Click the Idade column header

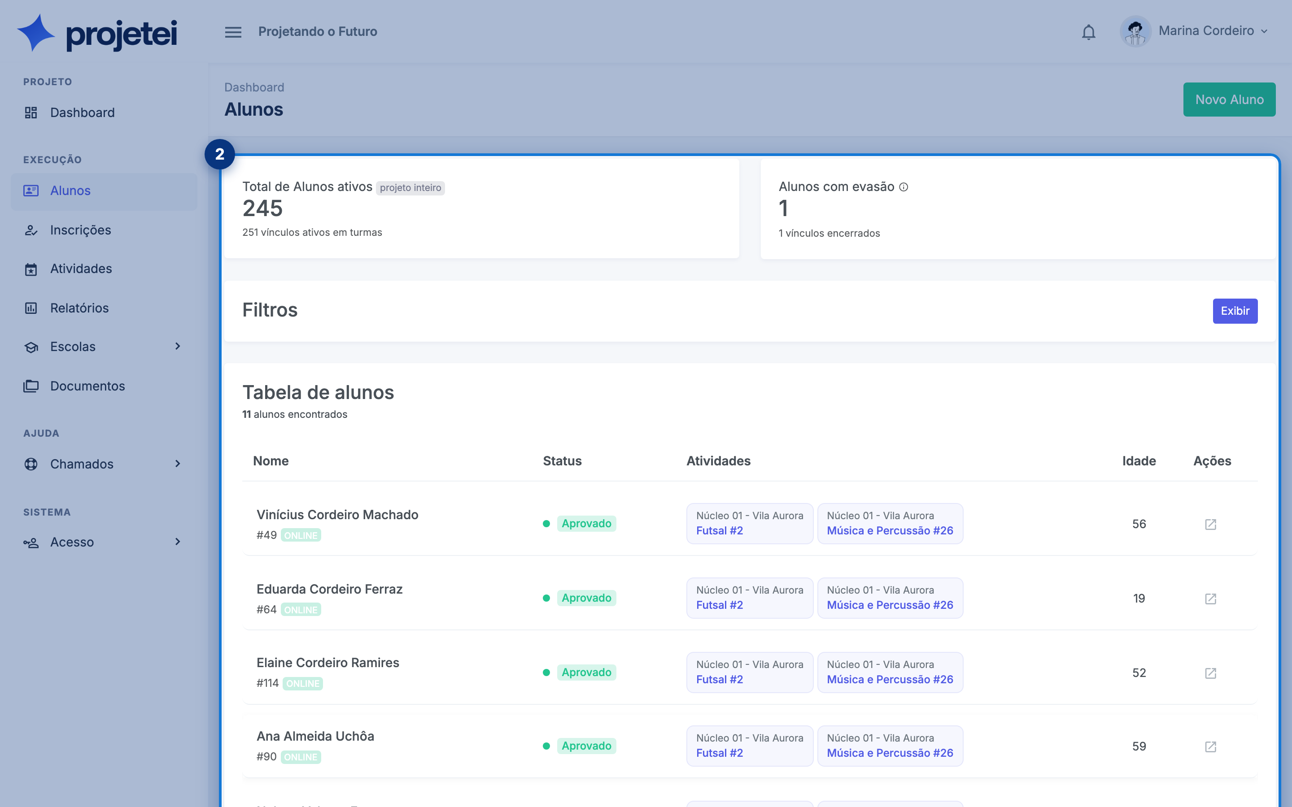tap(1139, 461)
